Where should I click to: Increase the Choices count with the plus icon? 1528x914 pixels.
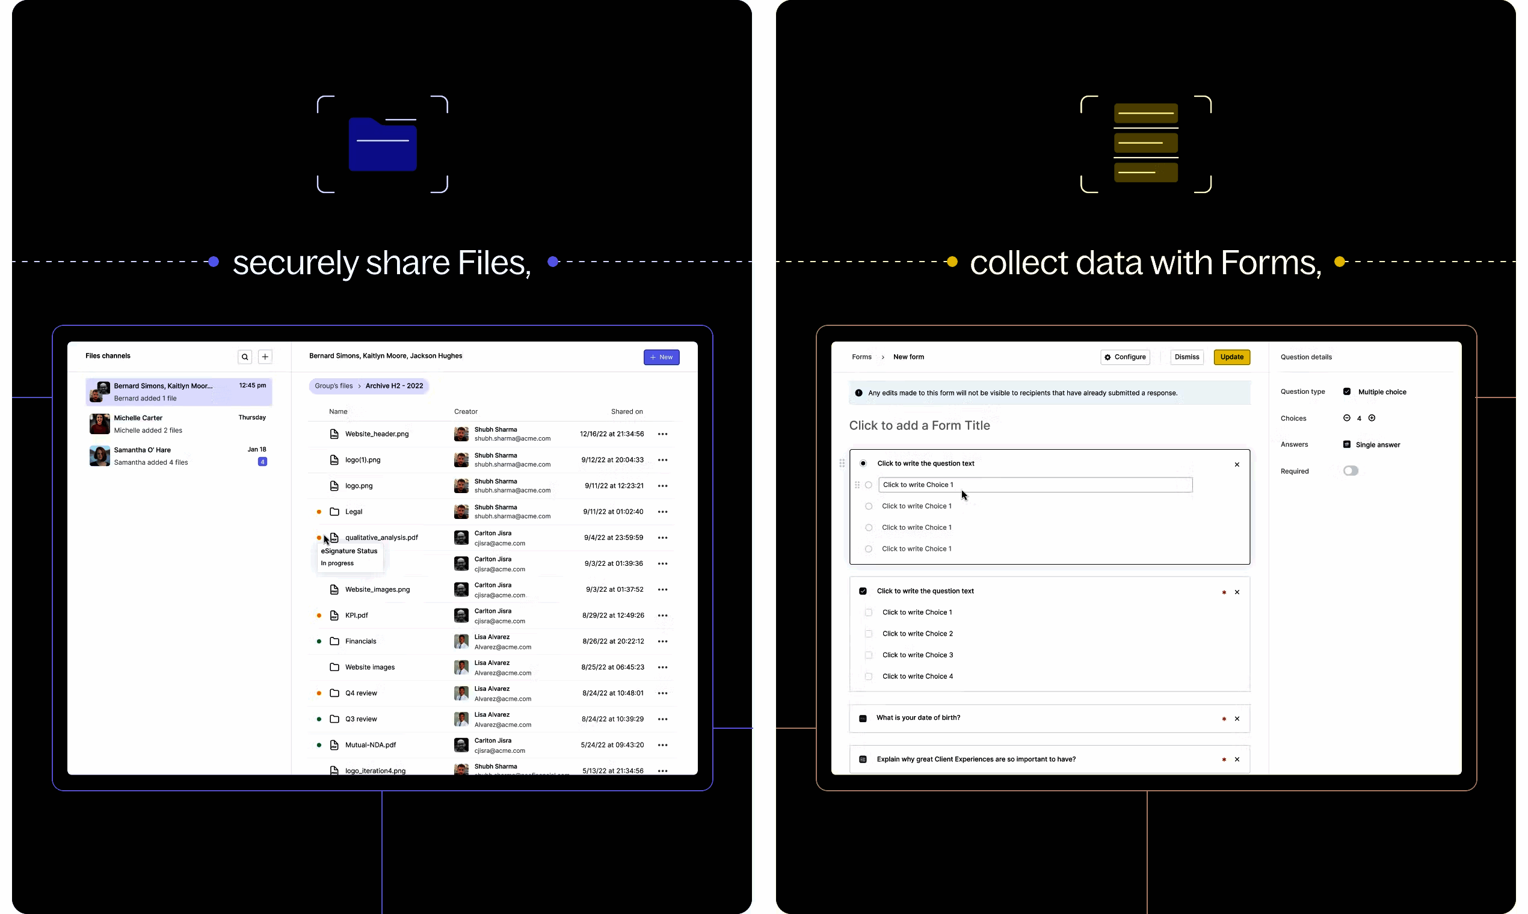tap(1372, 418)
